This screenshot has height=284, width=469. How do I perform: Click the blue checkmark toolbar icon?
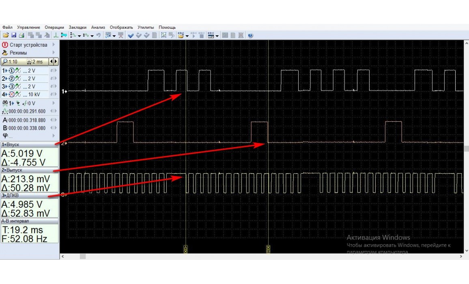coord(131,36)
